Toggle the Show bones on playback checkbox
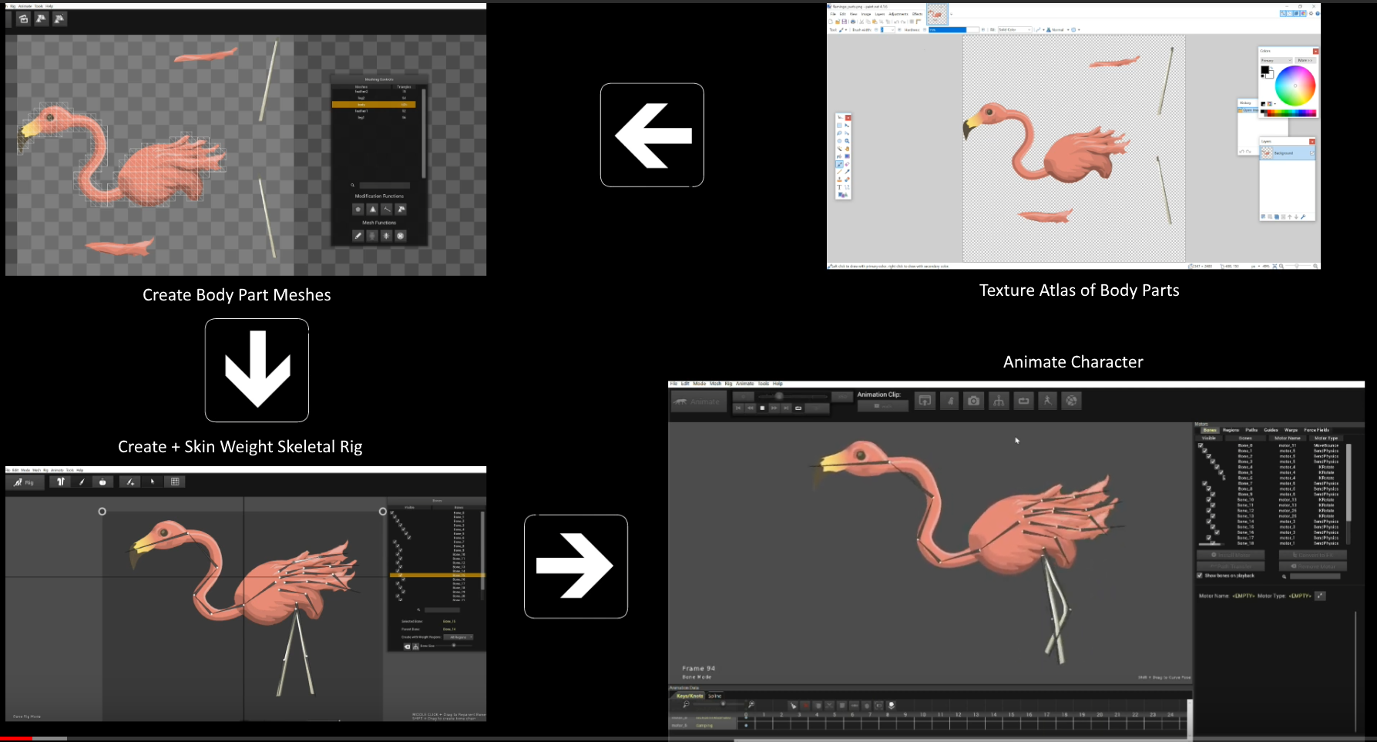The image size is (1377, 742). [x=1200, y=576]
